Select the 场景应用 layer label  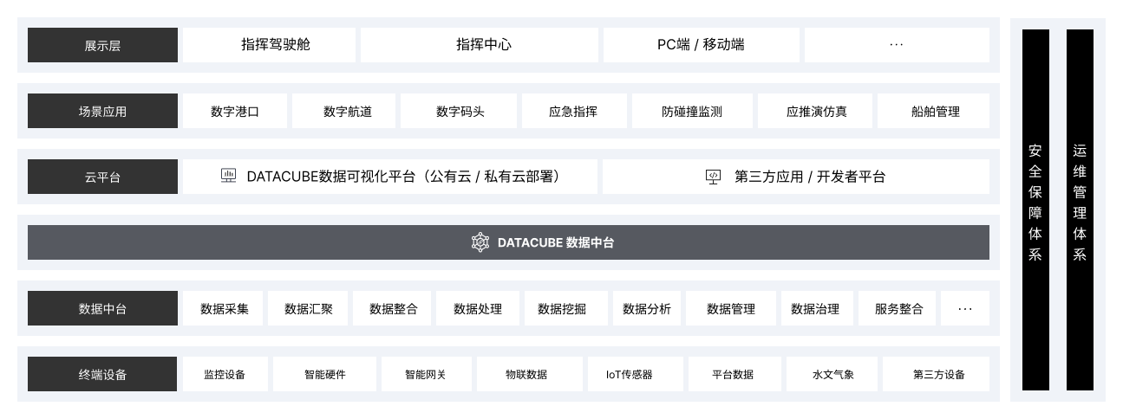click(102, 111)
